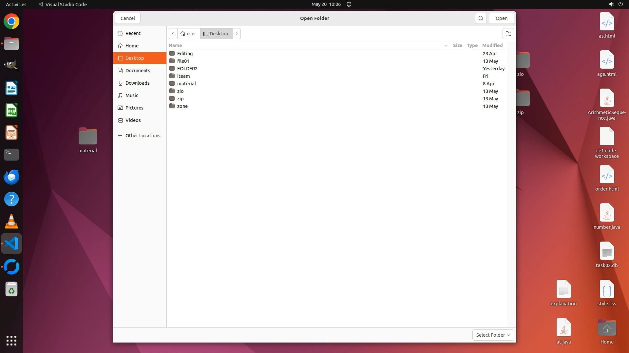Toggle sort order arrow in Name column

pyautogui.click(x=446, y=45)
